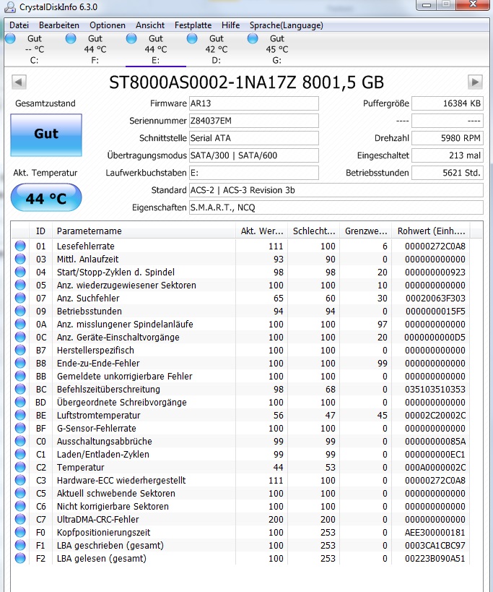Image resolution: width=493 pixels, height=592 pixels.
Task: Click status icon of Luftstromtemperatur row
Action: click(20, 416)
